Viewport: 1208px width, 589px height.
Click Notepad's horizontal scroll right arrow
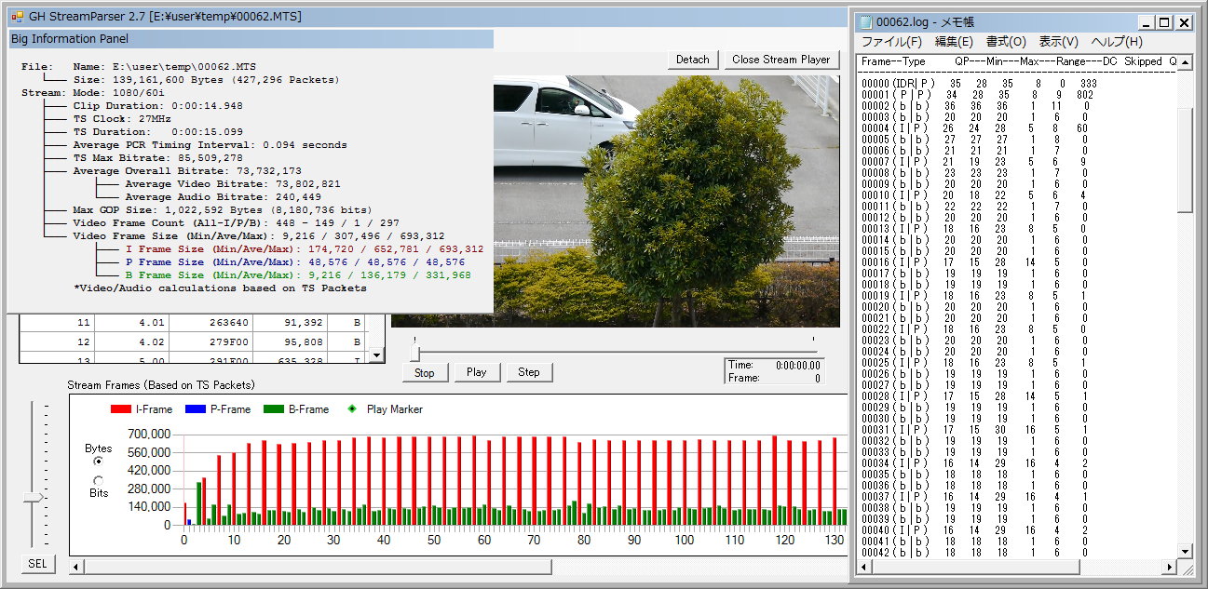[1171, 567]
